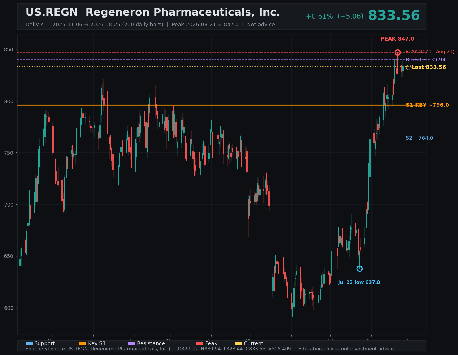Click the 600 y-axis label
458x355 pixels.
click(x=9, y=308)
